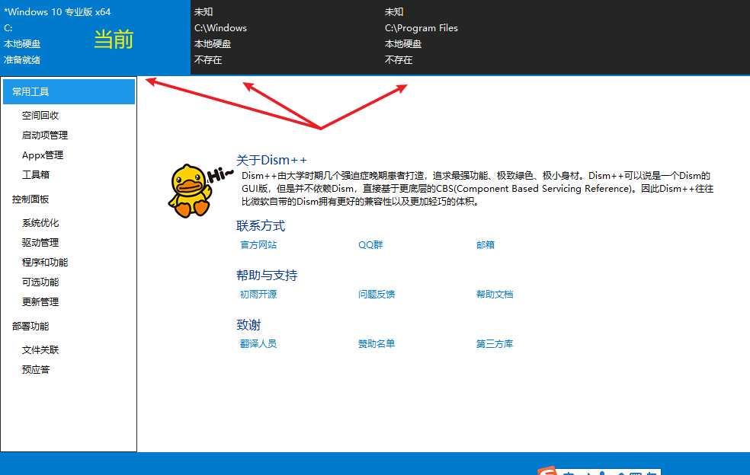Select the C:\Program Files unknown image tile
This screenshot has height=475, width=750.
click(x=476, y=37)
